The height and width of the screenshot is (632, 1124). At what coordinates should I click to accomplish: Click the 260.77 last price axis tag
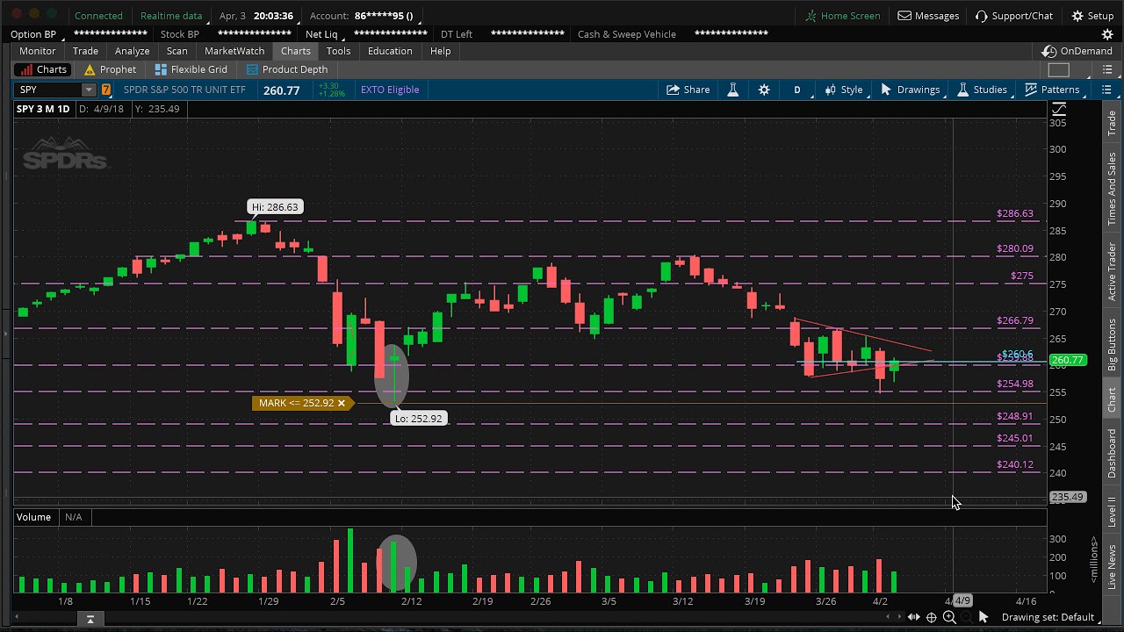click(1068, 360)
